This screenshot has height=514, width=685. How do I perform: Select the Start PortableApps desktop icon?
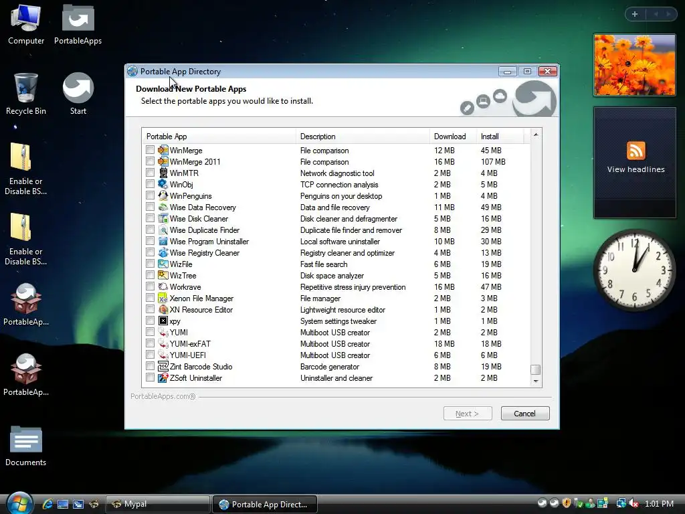[78, 94]
